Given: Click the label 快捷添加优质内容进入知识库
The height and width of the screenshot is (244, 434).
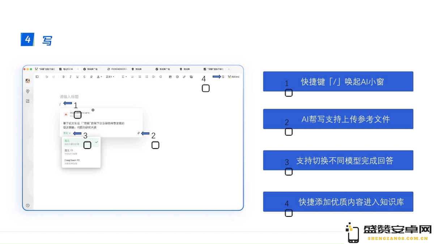Looking at the screenshot, I should (x=351, y=202).
